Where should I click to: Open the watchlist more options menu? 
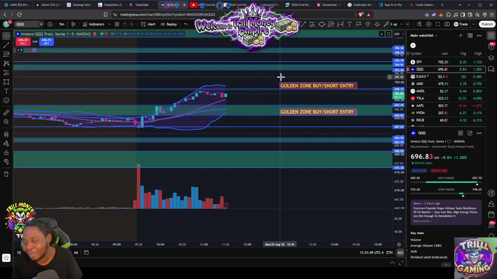click(479, 36)
